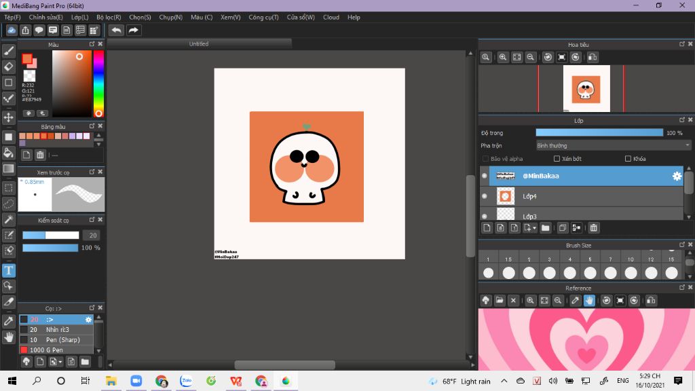Open the Bộ lọc(R) menu
Image resolution: width=695 pixels, height=391 pixels.
point(109,17)
